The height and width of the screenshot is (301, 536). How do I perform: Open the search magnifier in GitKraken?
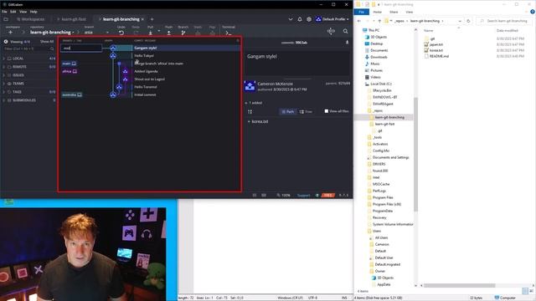tap(346, 31)
